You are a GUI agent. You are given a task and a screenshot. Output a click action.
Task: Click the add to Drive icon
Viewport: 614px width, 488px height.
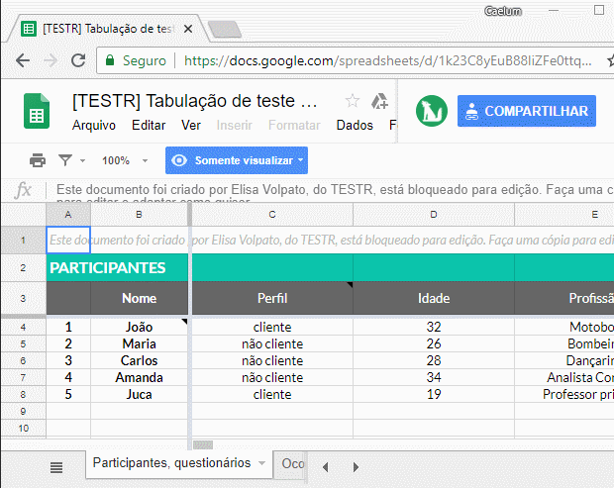pos(378,101)
